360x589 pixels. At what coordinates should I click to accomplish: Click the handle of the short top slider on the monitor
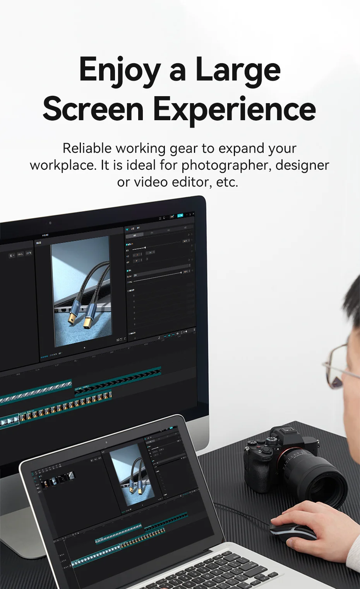tap(145, 247)
